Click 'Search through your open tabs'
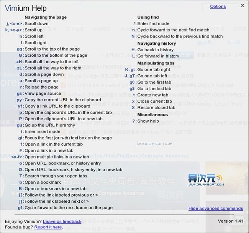The width and height of the screenshot is (249, 233). [56, 176]
